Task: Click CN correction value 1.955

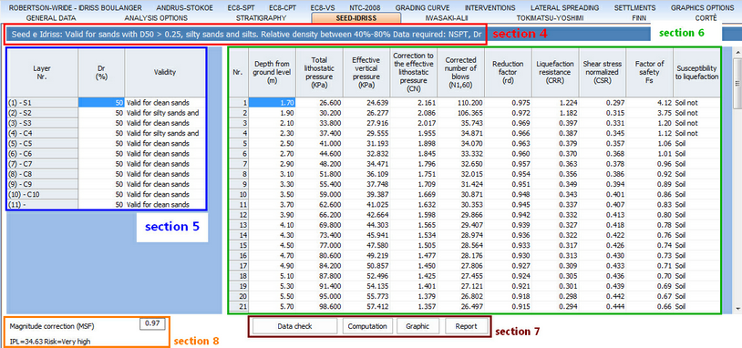Action: 414,133
